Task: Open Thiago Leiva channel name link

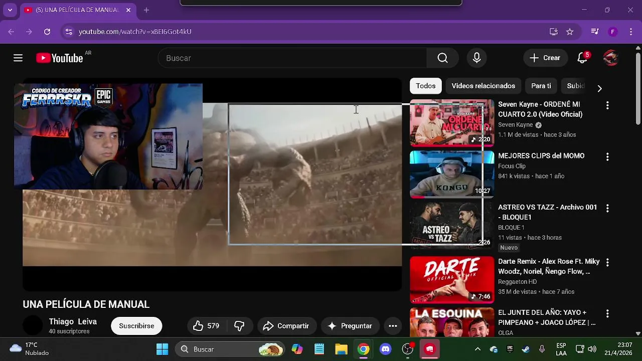Action: click(x=73, y=321)
